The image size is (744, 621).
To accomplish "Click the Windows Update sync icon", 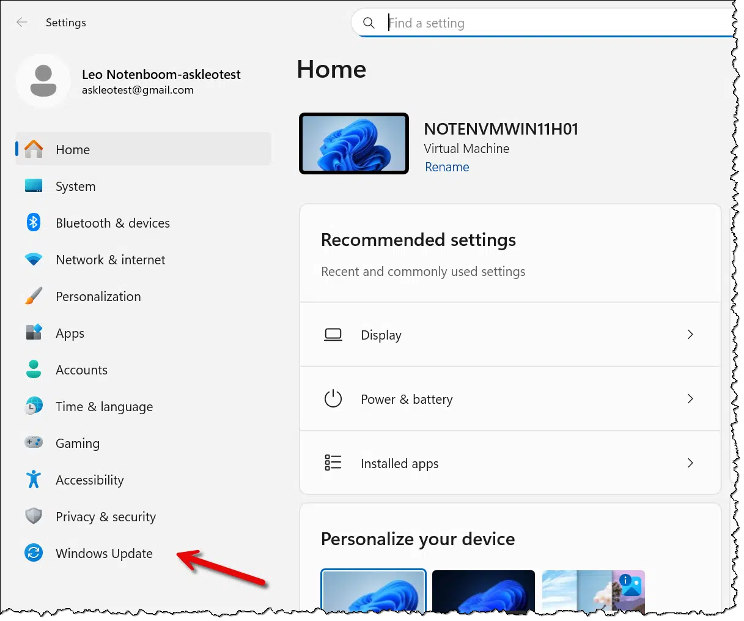I will [x=34, y=553].
